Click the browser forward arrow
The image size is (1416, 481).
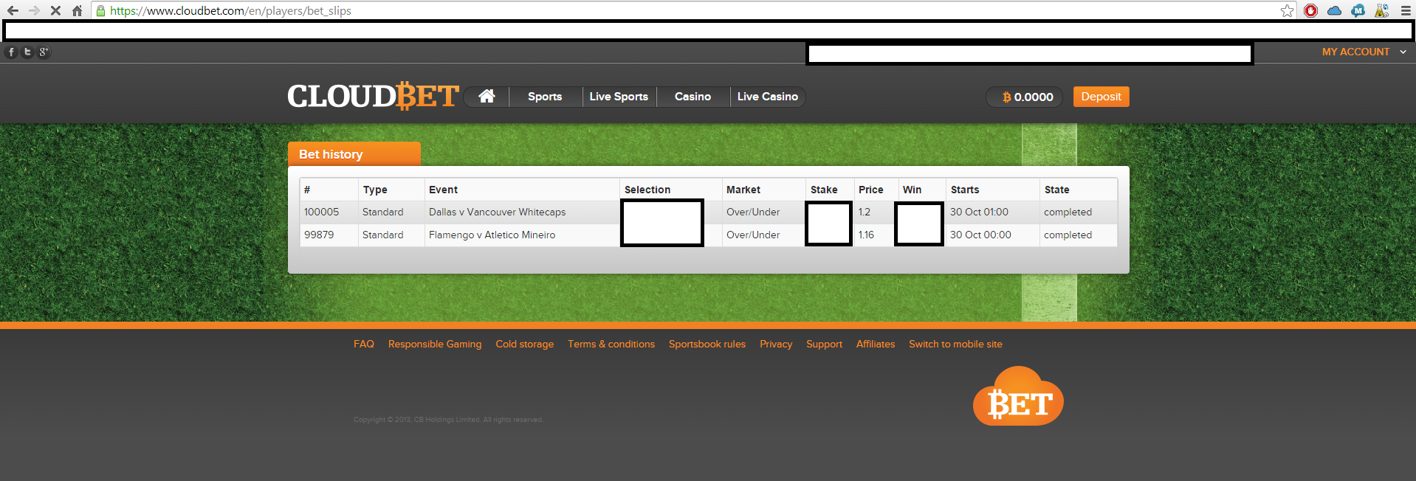(x=34, y=10)
